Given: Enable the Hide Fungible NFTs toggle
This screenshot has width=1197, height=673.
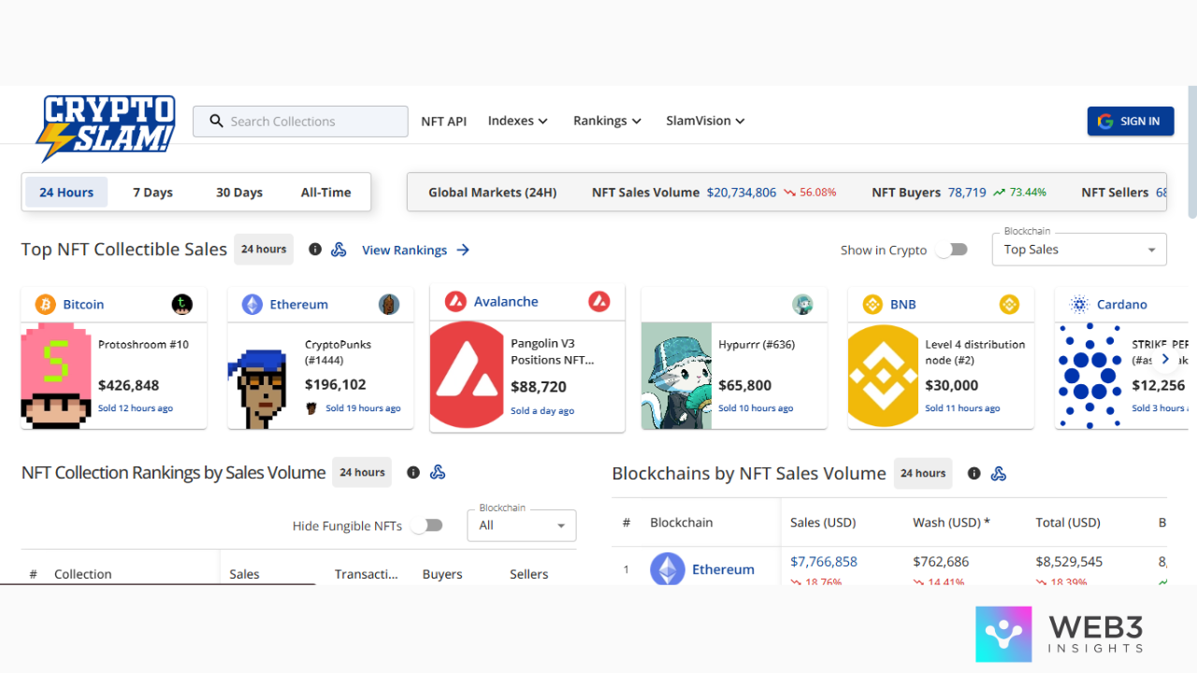Looking at the screenshot, I should point(426,525).
